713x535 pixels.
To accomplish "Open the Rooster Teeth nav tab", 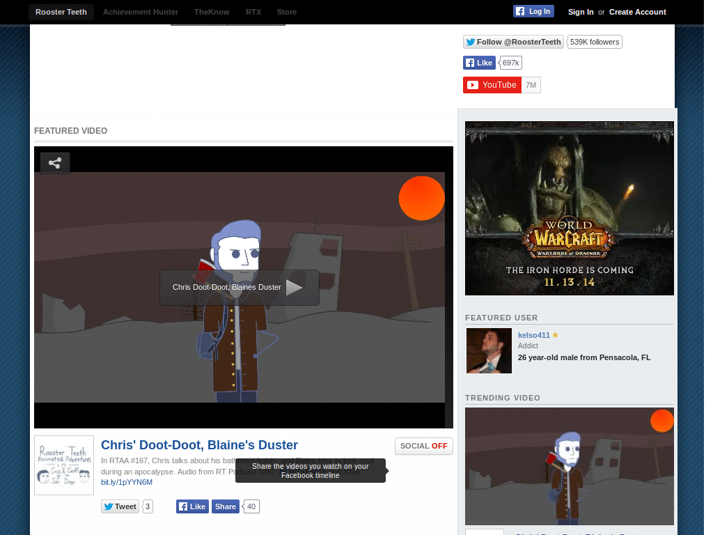I will click(61, 12).
